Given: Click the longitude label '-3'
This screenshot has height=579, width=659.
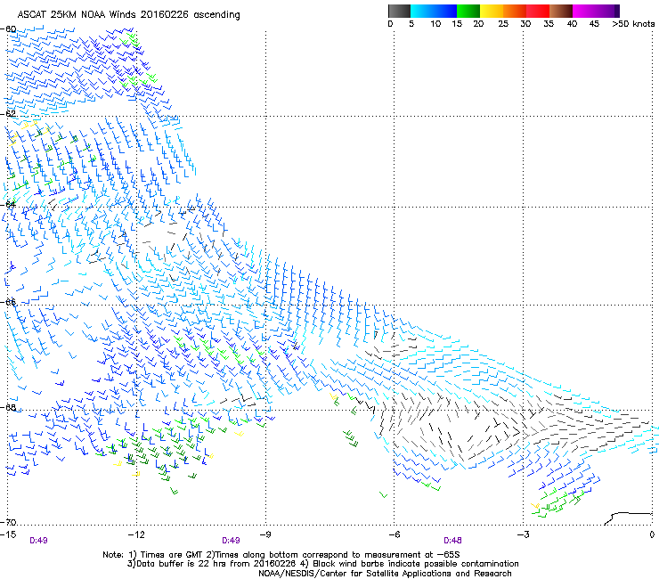Looking at the screenshot, I should (x=523, y=534).
